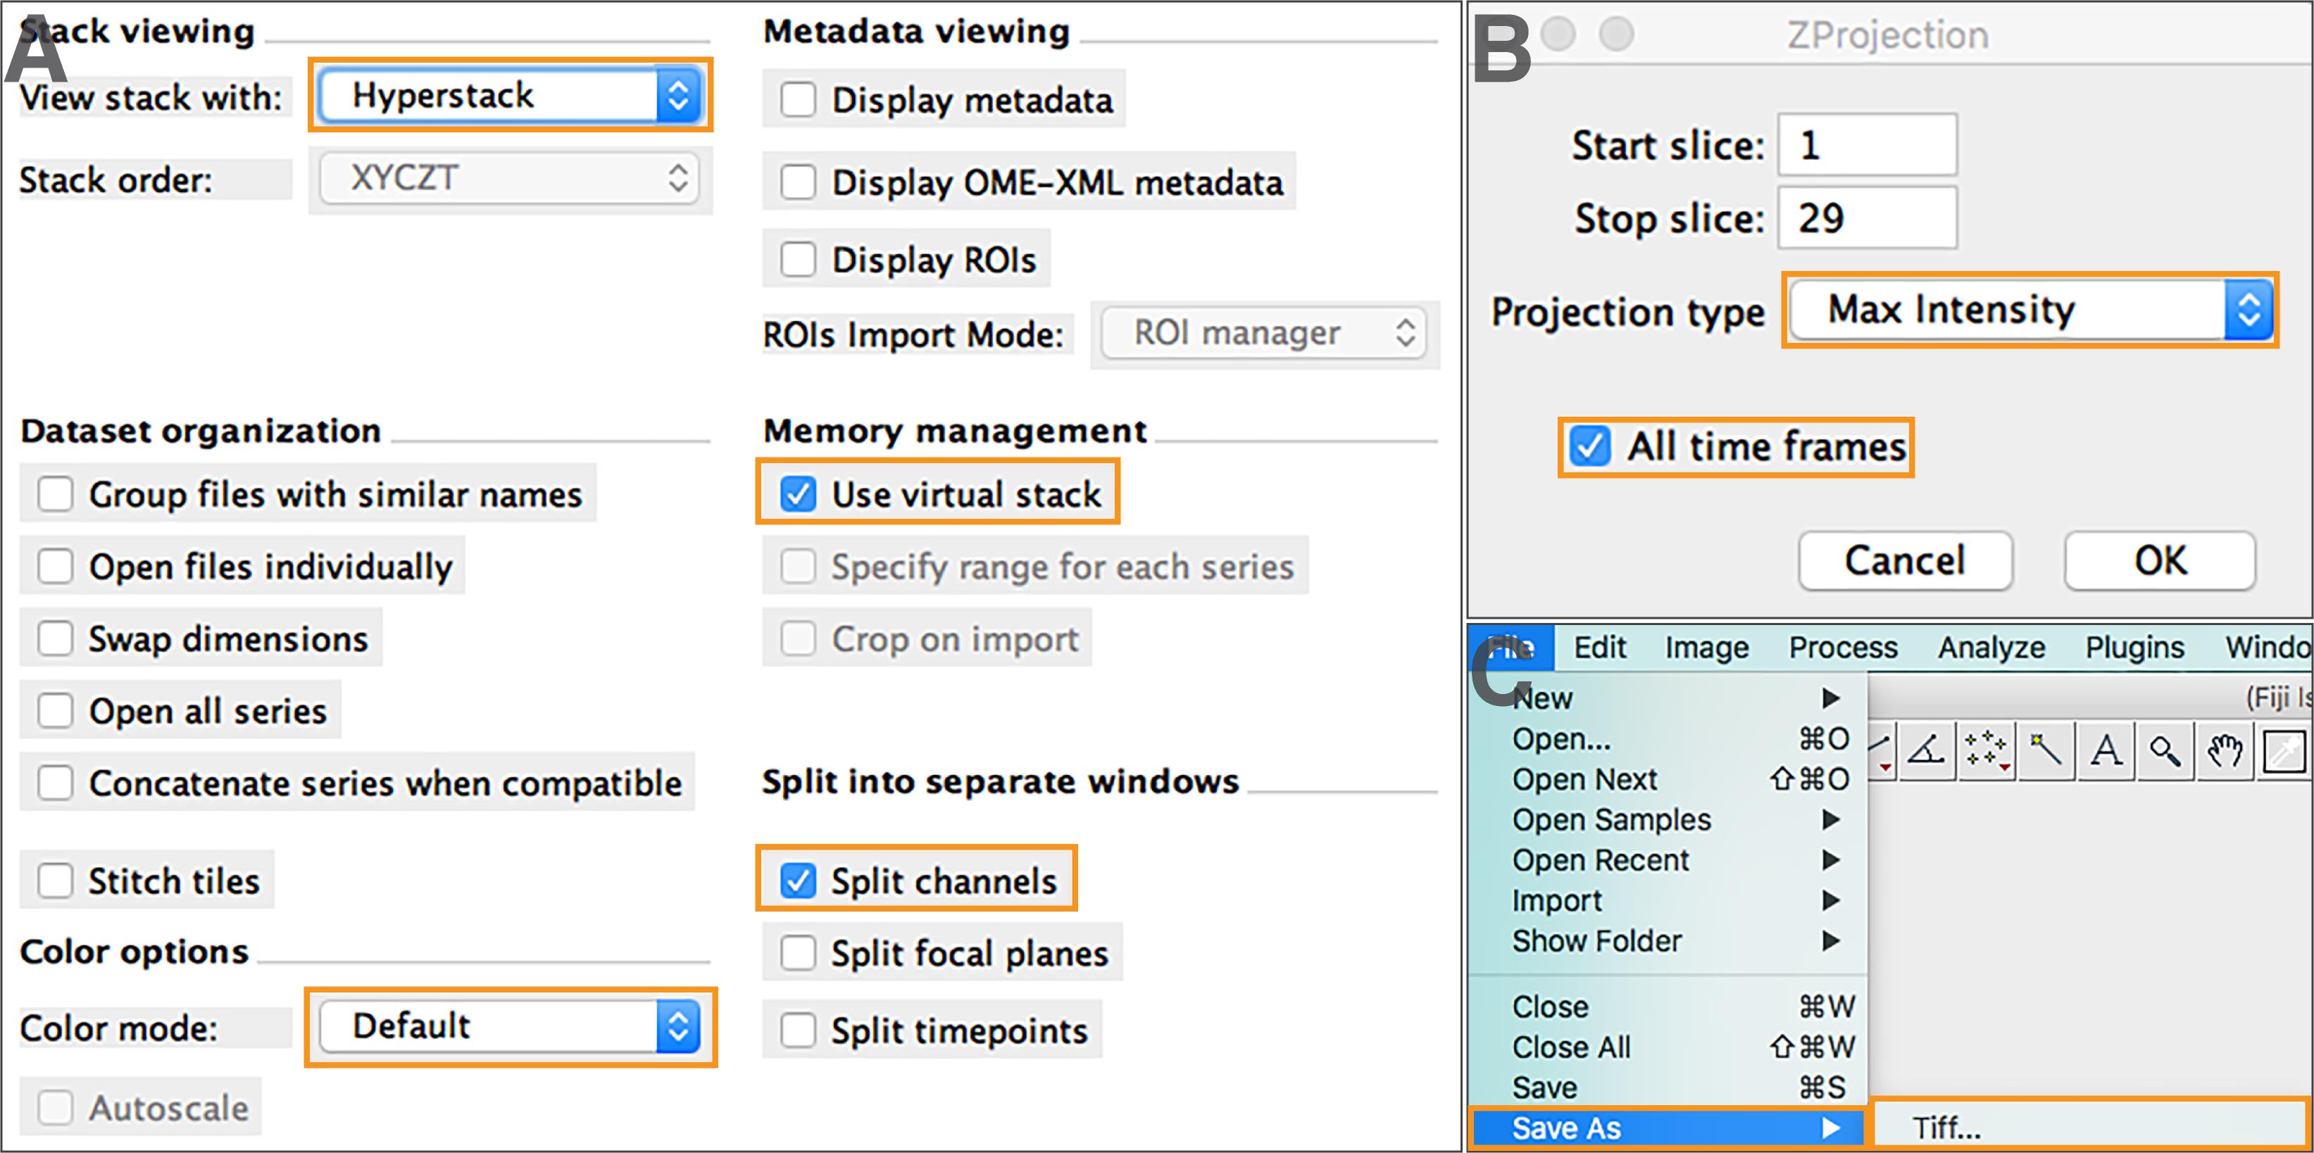
Task: Select the Wand tracing tool
Action: click(2046, 749)
